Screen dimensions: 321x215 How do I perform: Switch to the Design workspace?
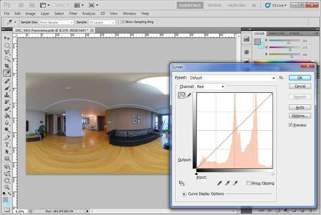click(214, 5)
